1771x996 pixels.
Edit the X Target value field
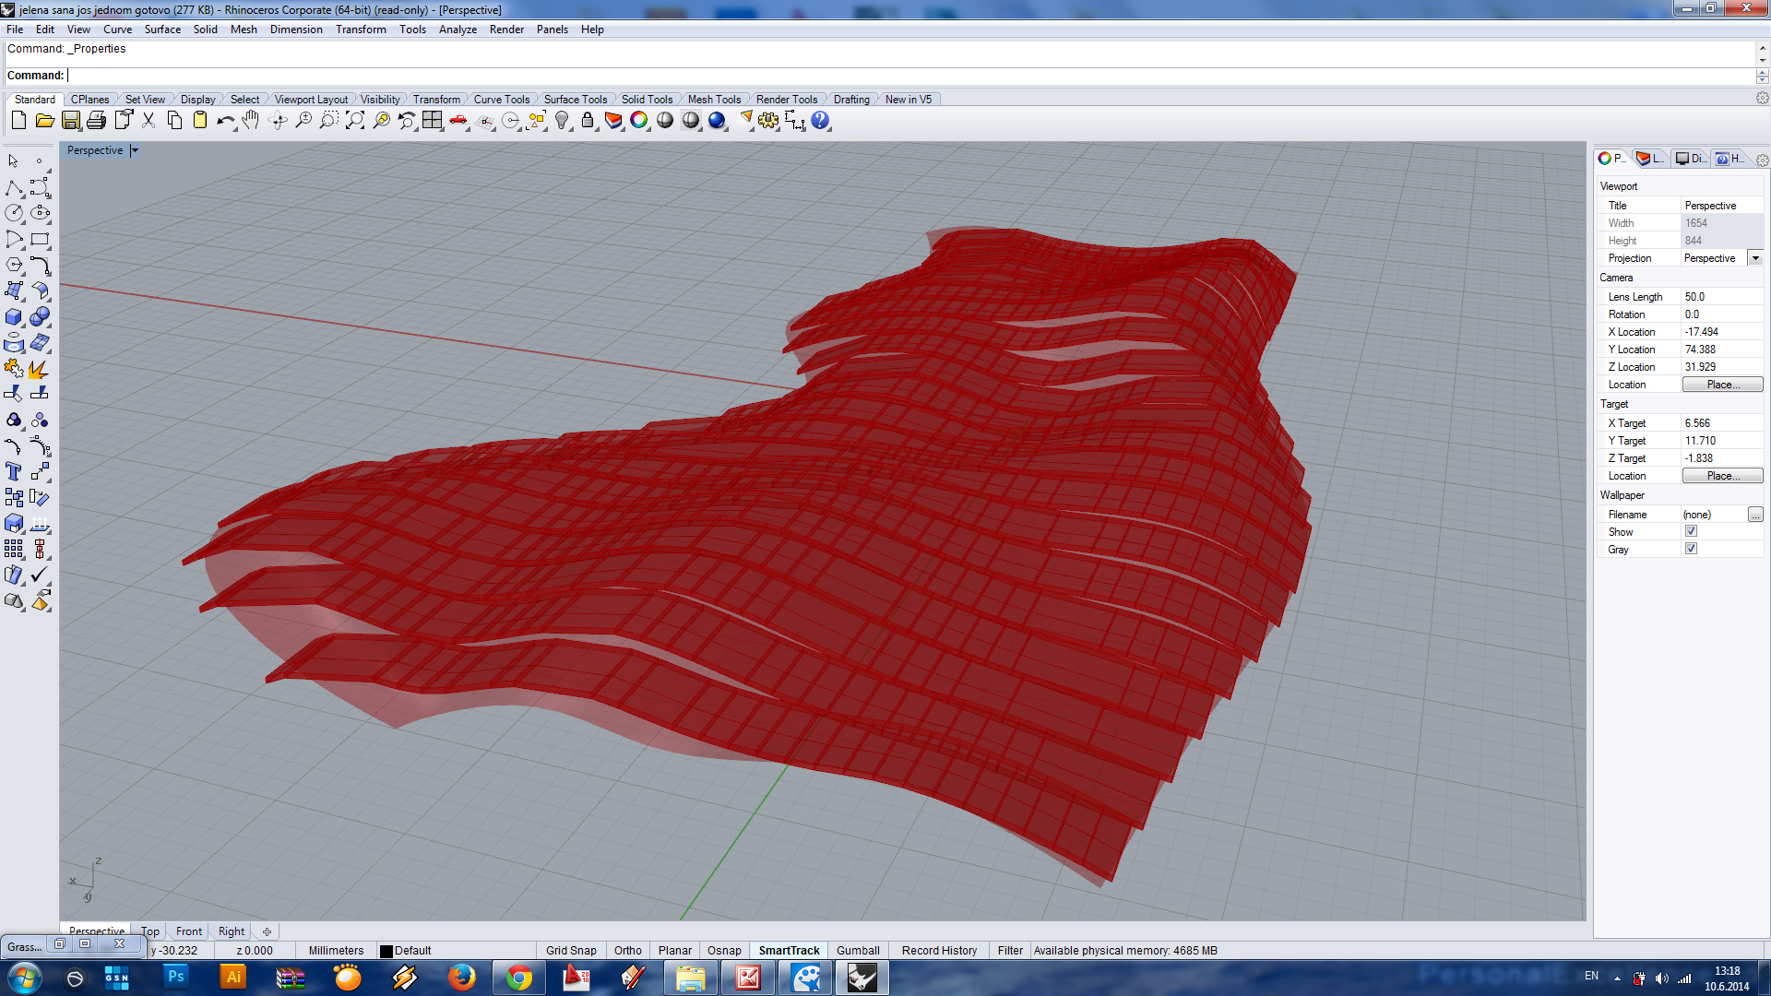[1721, 423]
